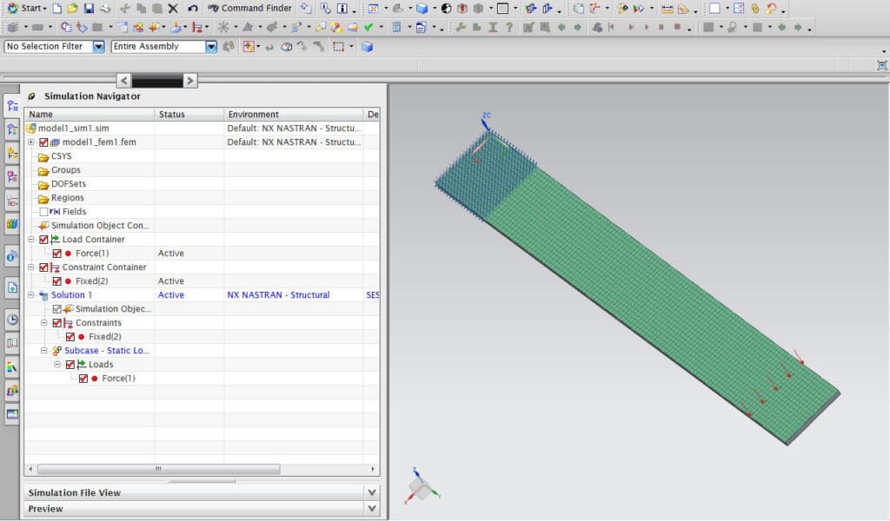The height and width of the screenshot is (521, 890).
Task: Click the navigator horizontal scrollbar
Action: coord(156,469)
